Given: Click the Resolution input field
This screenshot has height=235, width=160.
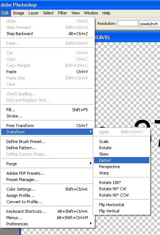Looking at the screenshot, I should (x=127, y=24).
